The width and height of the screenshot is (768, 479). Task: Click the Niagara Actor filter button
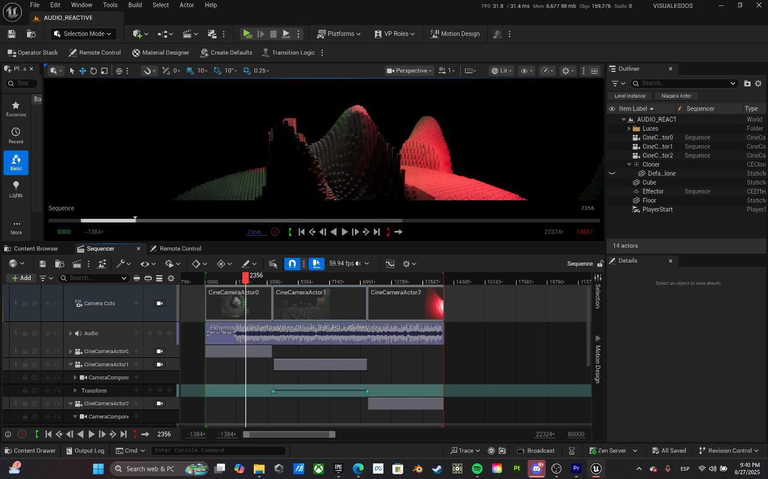click(x=676, y=96)
